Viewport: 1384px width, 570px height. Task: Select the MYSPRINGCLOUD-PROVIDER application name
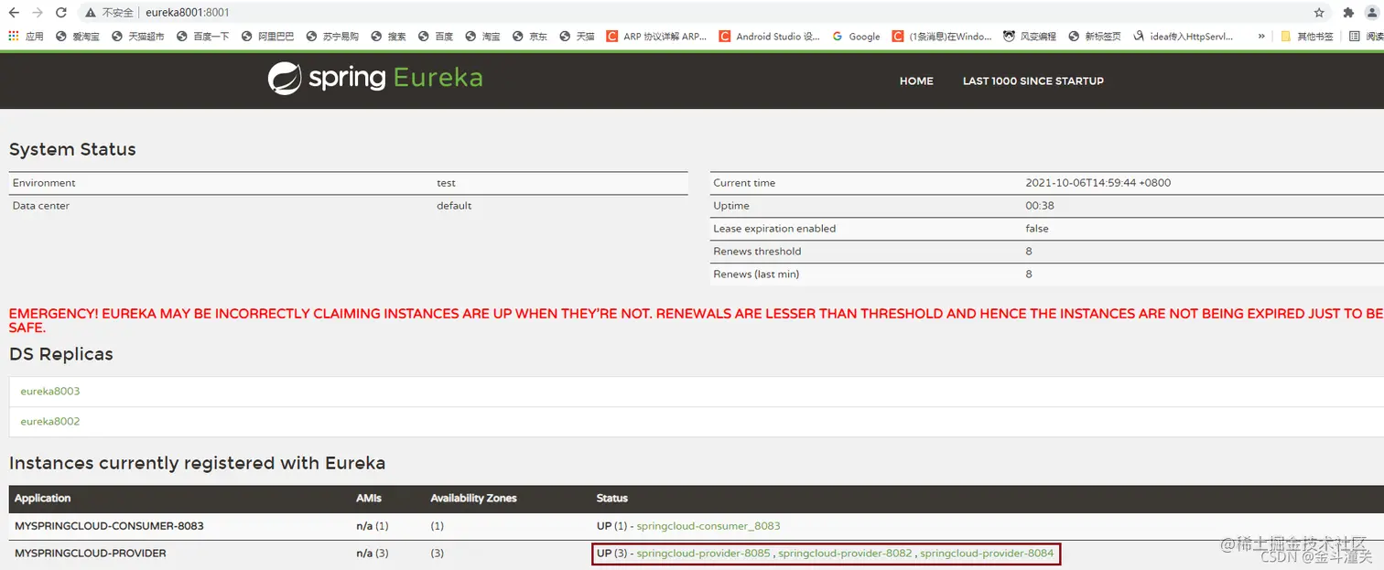[x=91, y=554]
